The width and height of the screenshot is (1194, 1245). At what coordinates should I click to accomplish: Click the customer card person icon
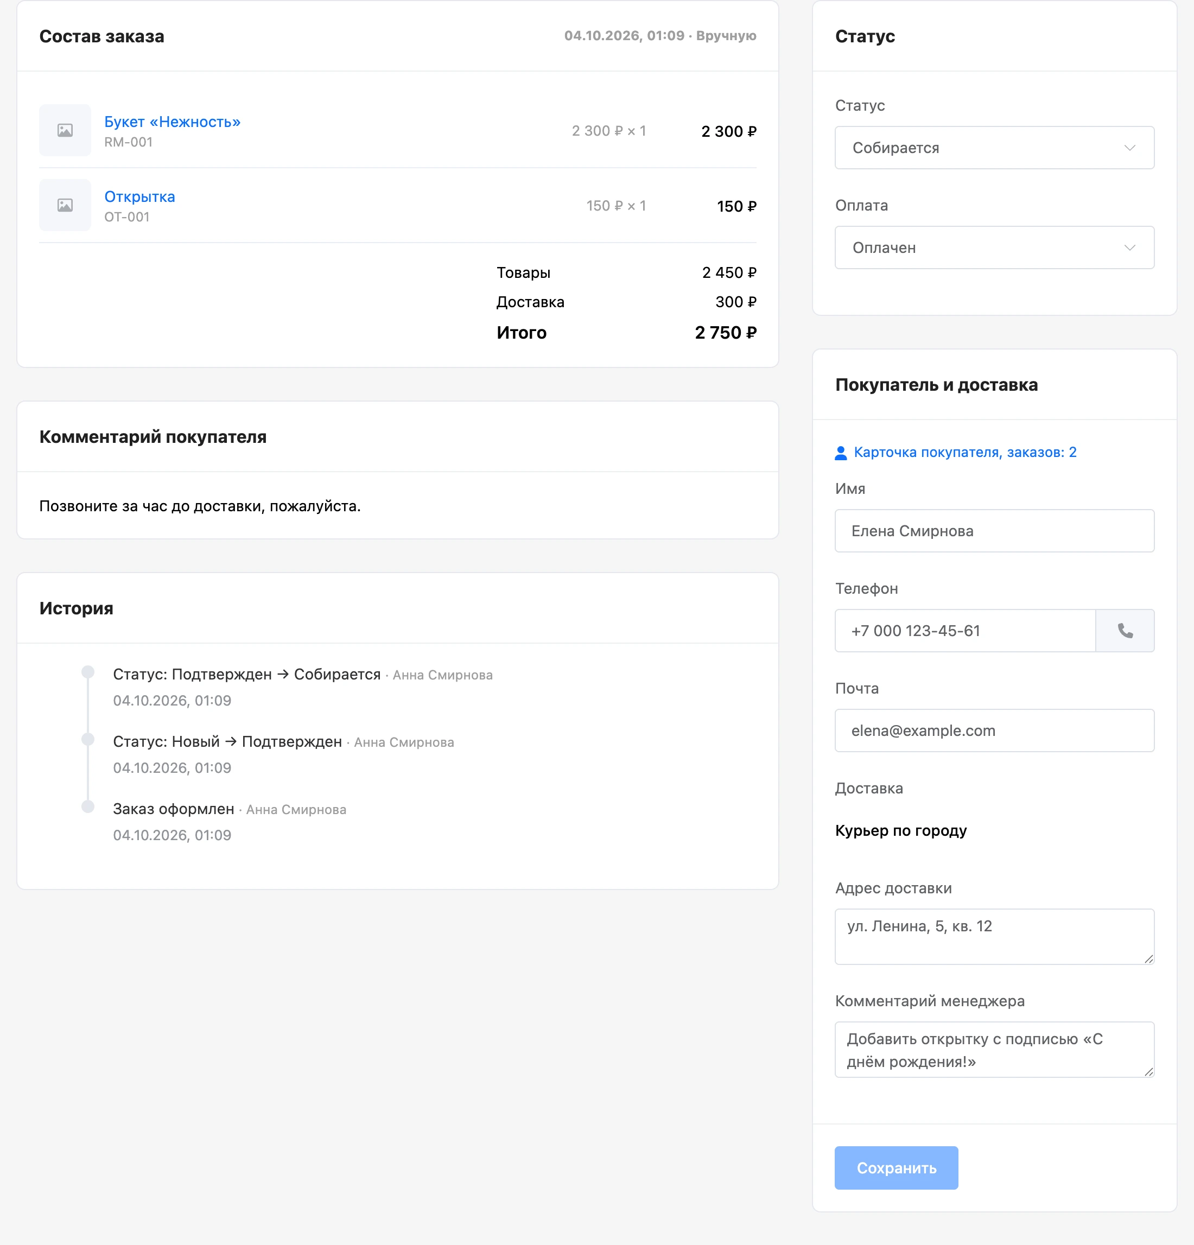point(841,452)
